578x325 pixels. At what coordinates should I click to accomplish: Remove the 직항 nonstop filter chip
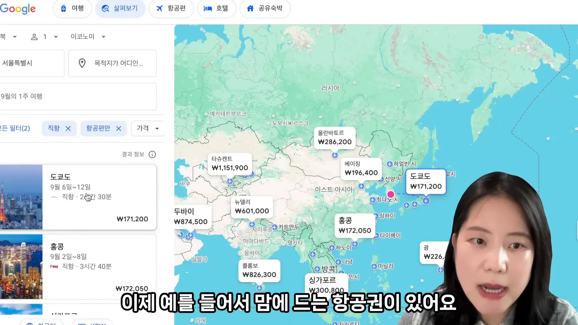tap(68, 128)
